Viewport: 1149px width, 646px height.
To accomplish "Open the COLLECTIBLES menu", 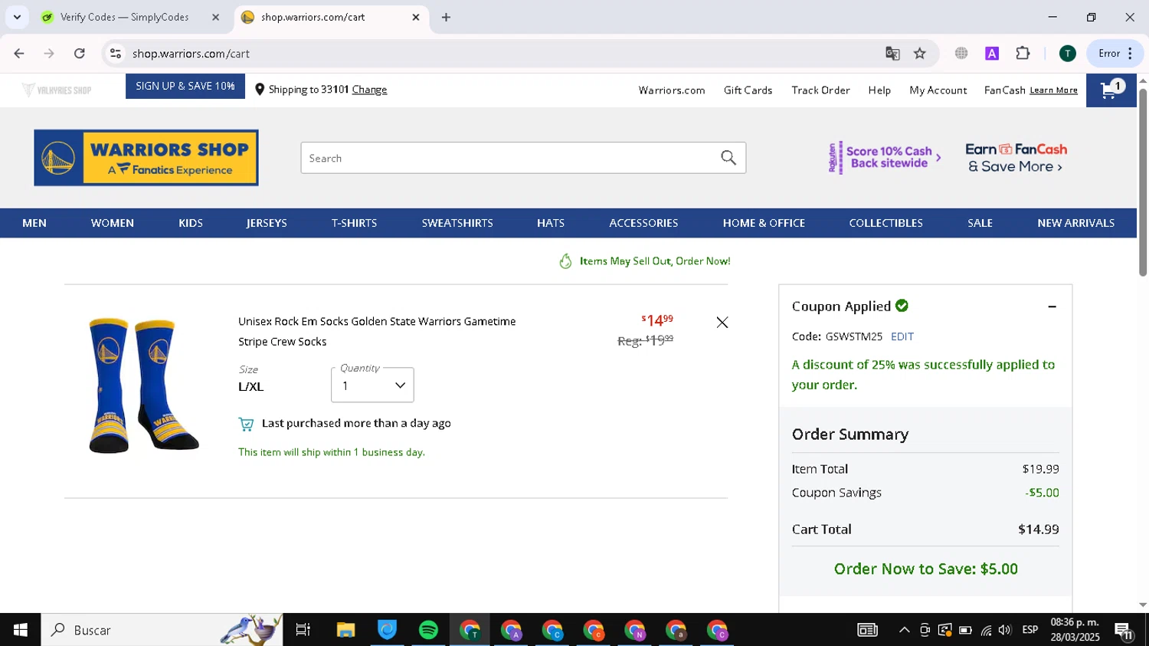I will [885, 223].
